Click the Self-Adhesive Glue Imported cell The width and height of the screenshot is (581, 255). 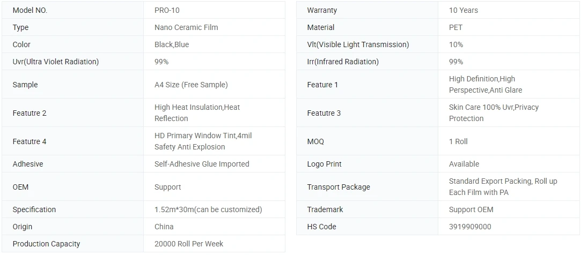[202, 164]
